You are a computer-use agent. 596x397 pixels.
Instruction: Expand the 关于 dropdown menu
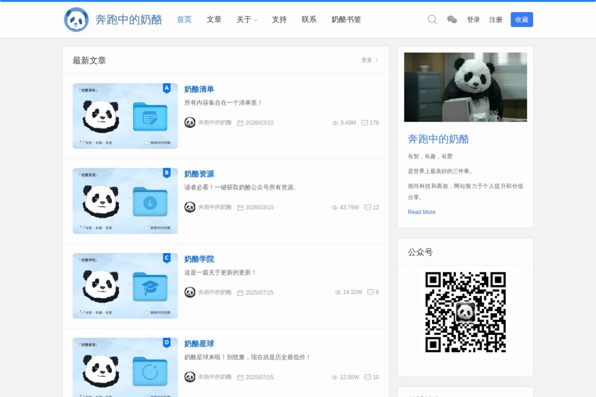[x=247, y=19]
